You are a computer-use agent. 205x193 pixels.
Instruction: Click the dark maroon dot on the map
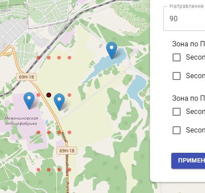tap(49, 95)
